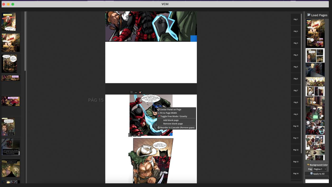Select Pág 6 in page list
This screenshot has width=332, height=187.
coord(296,79)
